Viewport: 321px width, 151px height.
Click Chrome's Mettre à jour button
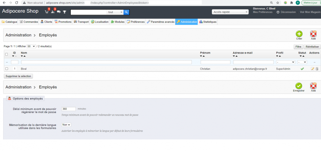(310, 3)
